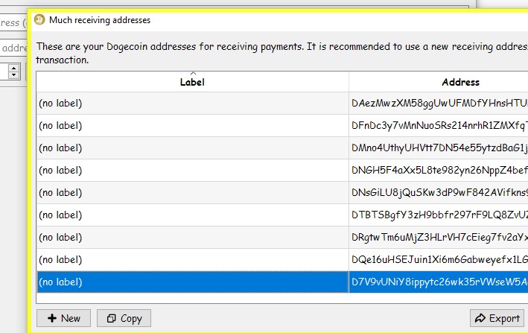Select highlighted address starting with D7V9vUNiY8

tap(439, 282)
